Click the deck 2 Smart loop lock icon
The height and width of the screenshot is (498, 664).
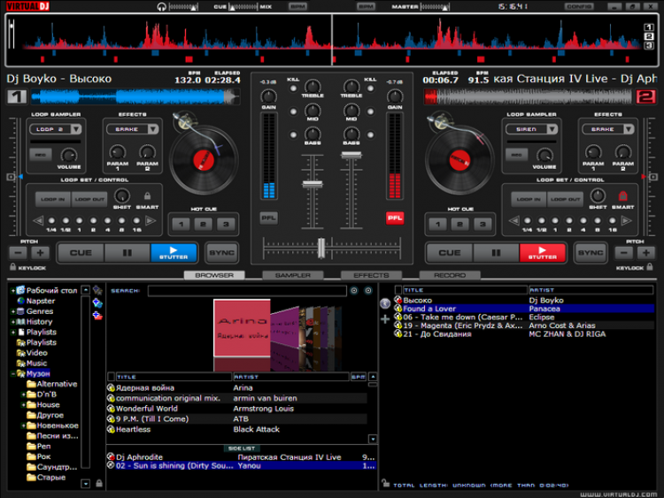click(622, 195)
